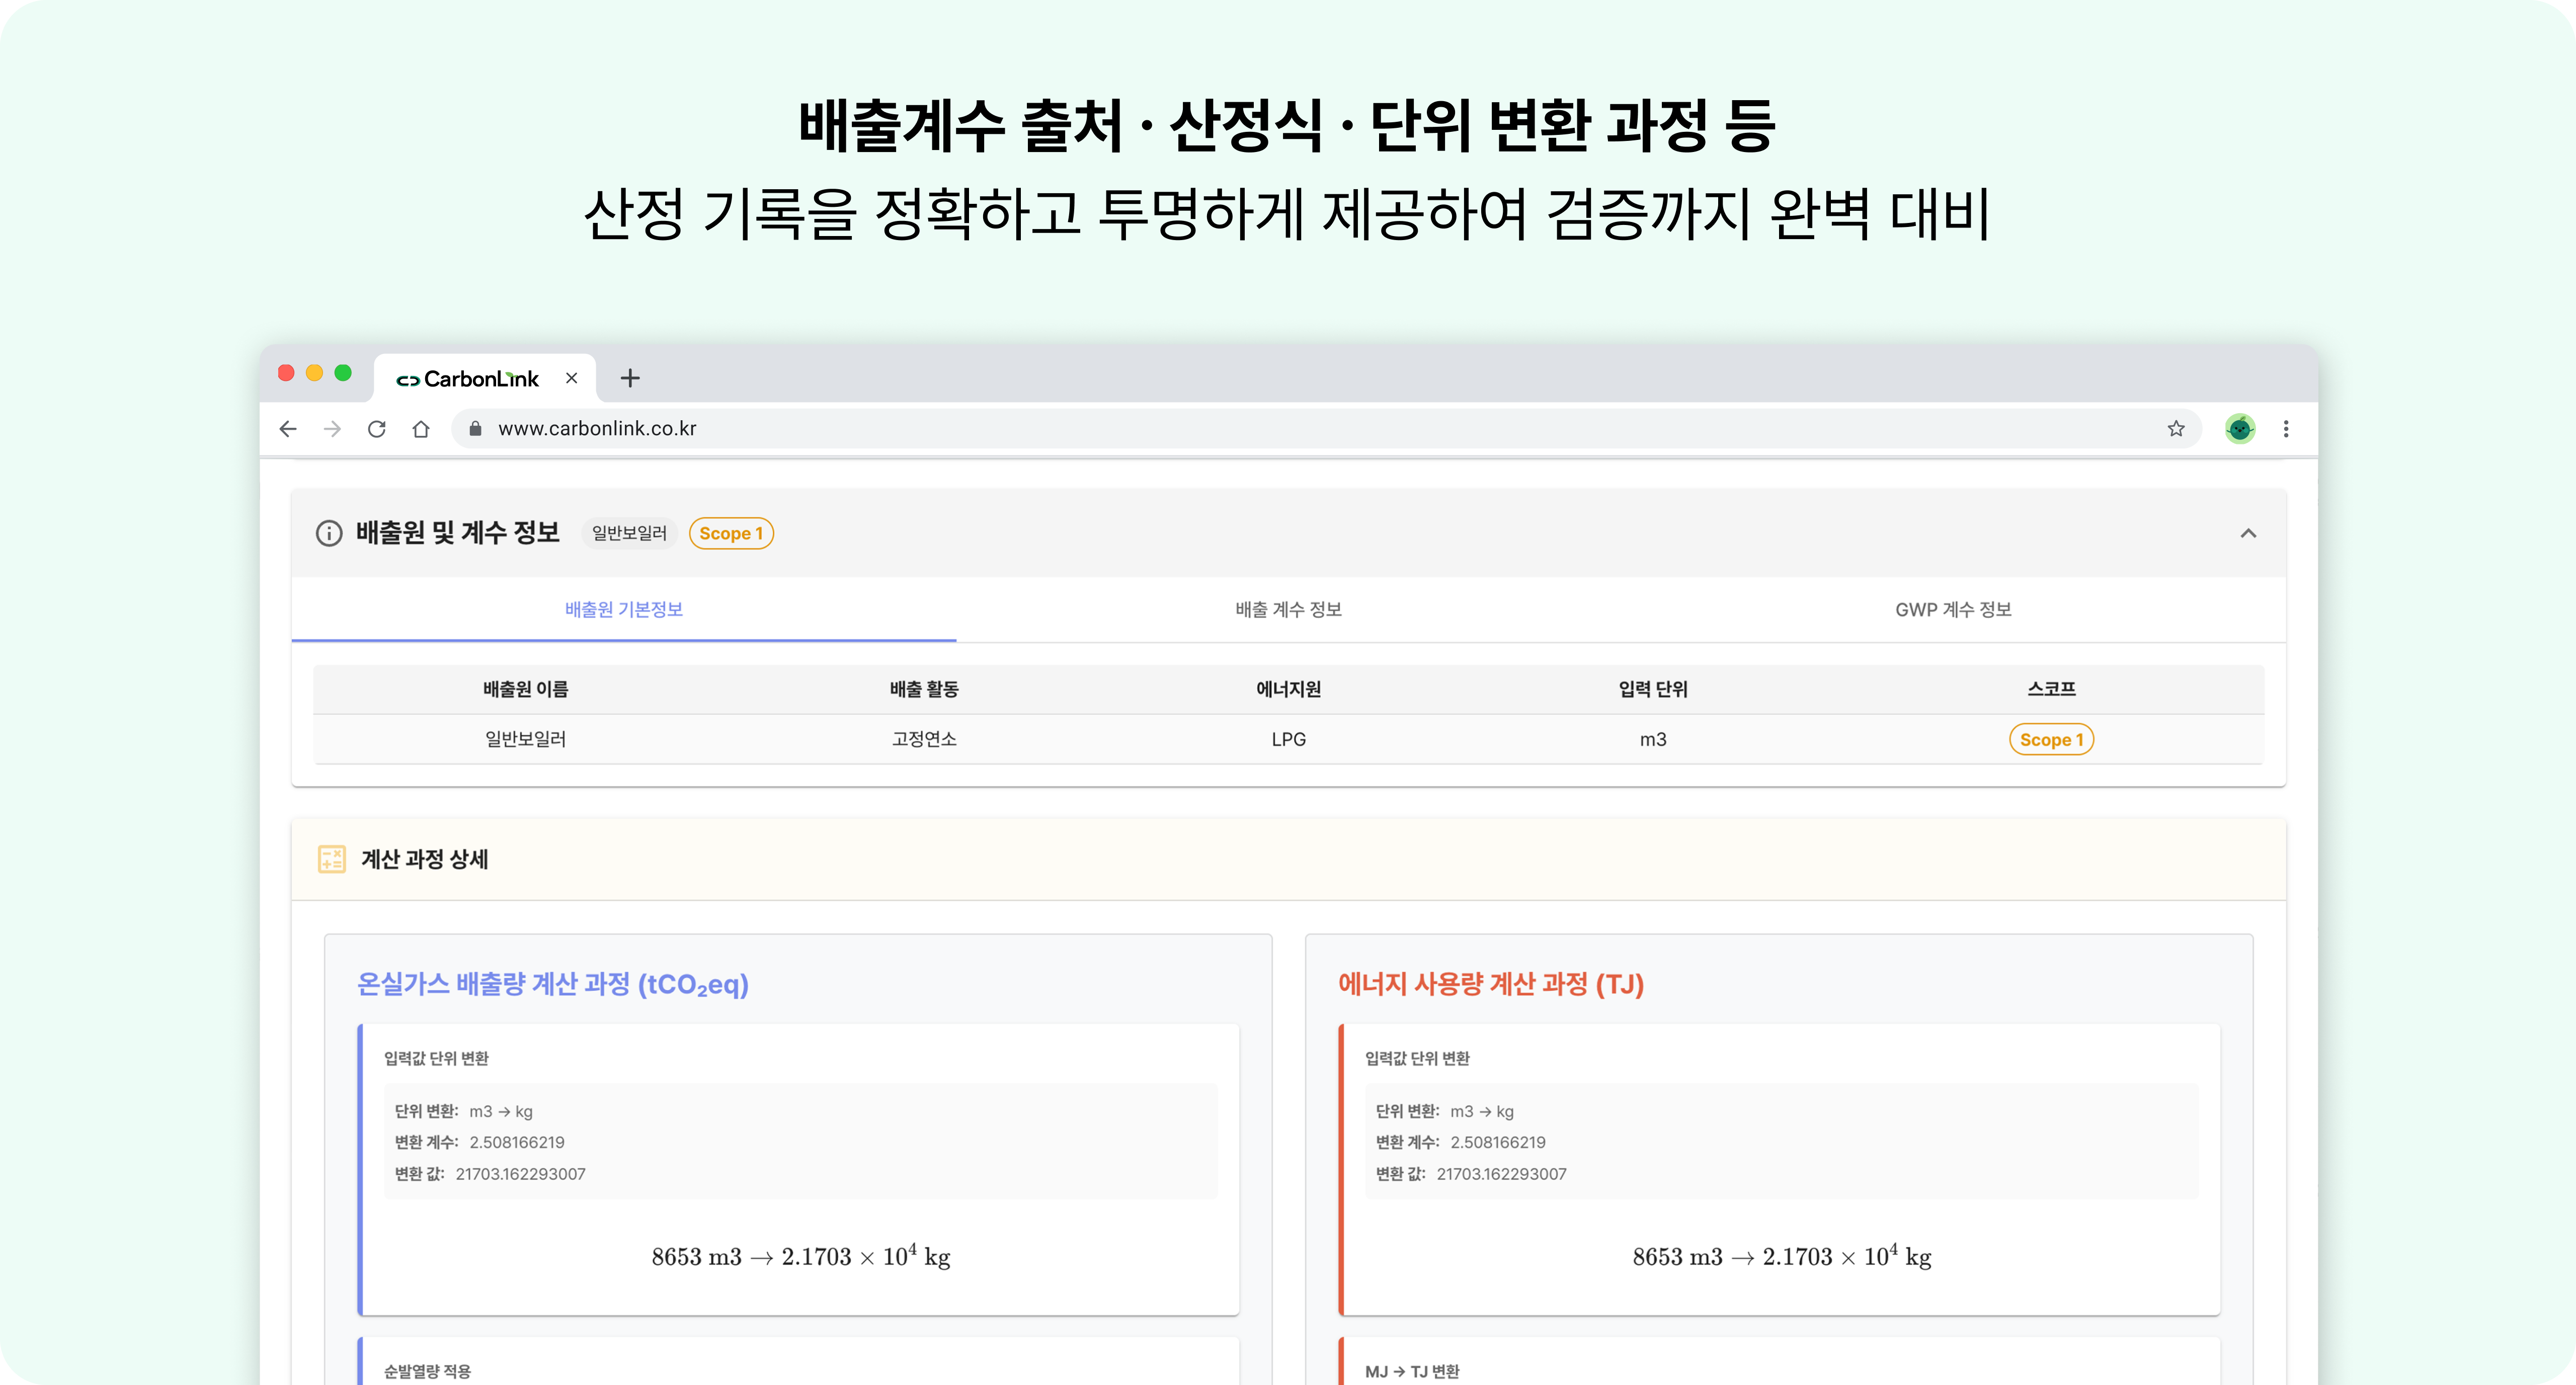The width and height of the screenshot is (2576, 1385).
Task: Click the browser forward arrow
Action: tap(332, 429)
